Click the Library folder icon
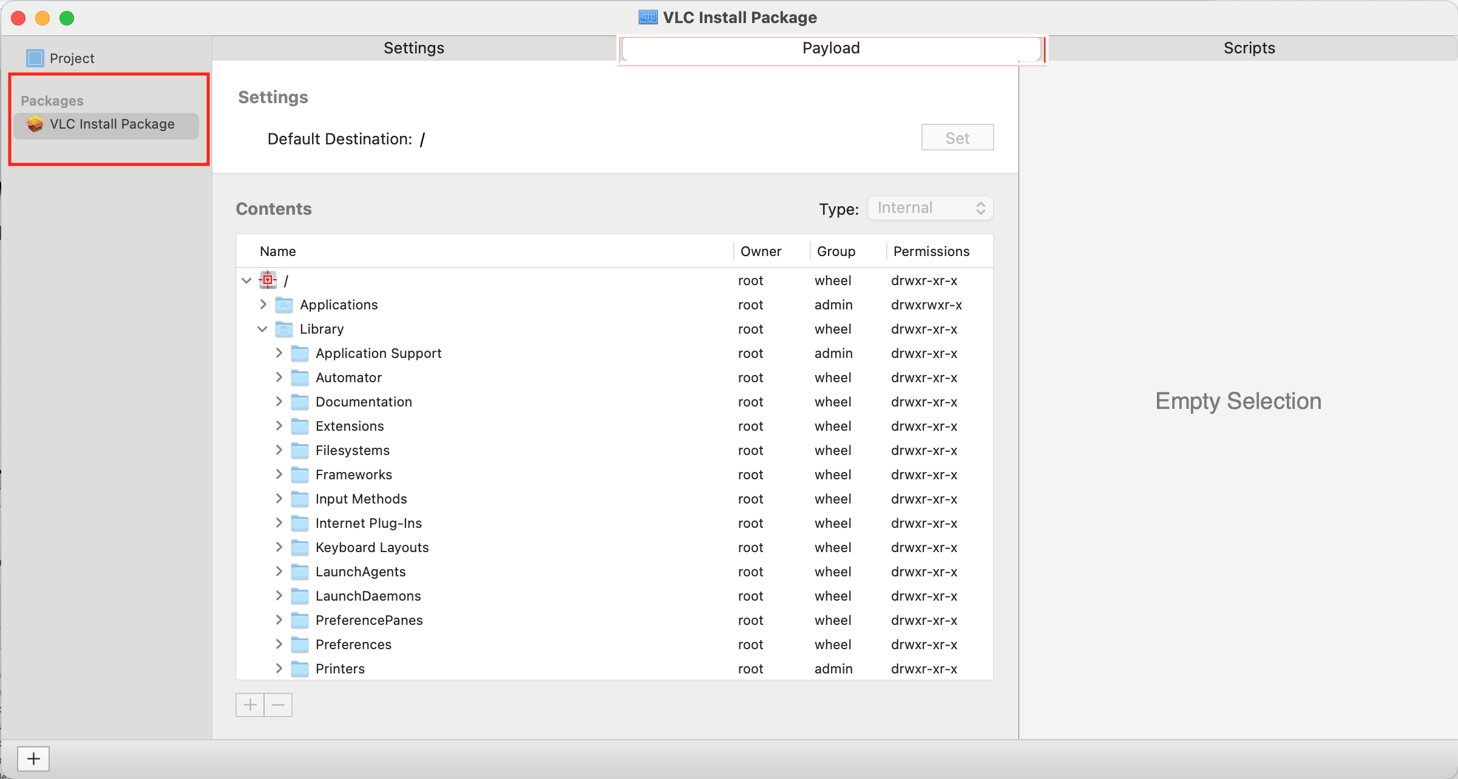The image size is (1458, 779). (284, 329)
